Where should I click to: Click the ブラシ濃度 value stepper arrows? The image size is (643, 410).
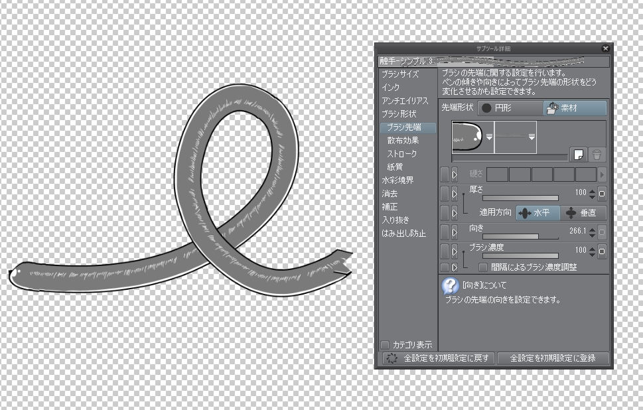click(592, 251)
